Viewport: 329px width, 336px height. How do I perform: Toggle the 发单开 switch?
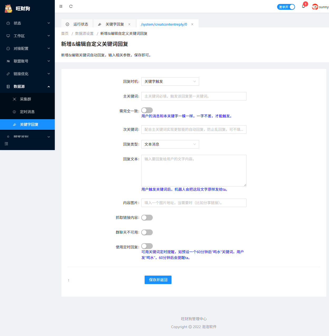286,7
